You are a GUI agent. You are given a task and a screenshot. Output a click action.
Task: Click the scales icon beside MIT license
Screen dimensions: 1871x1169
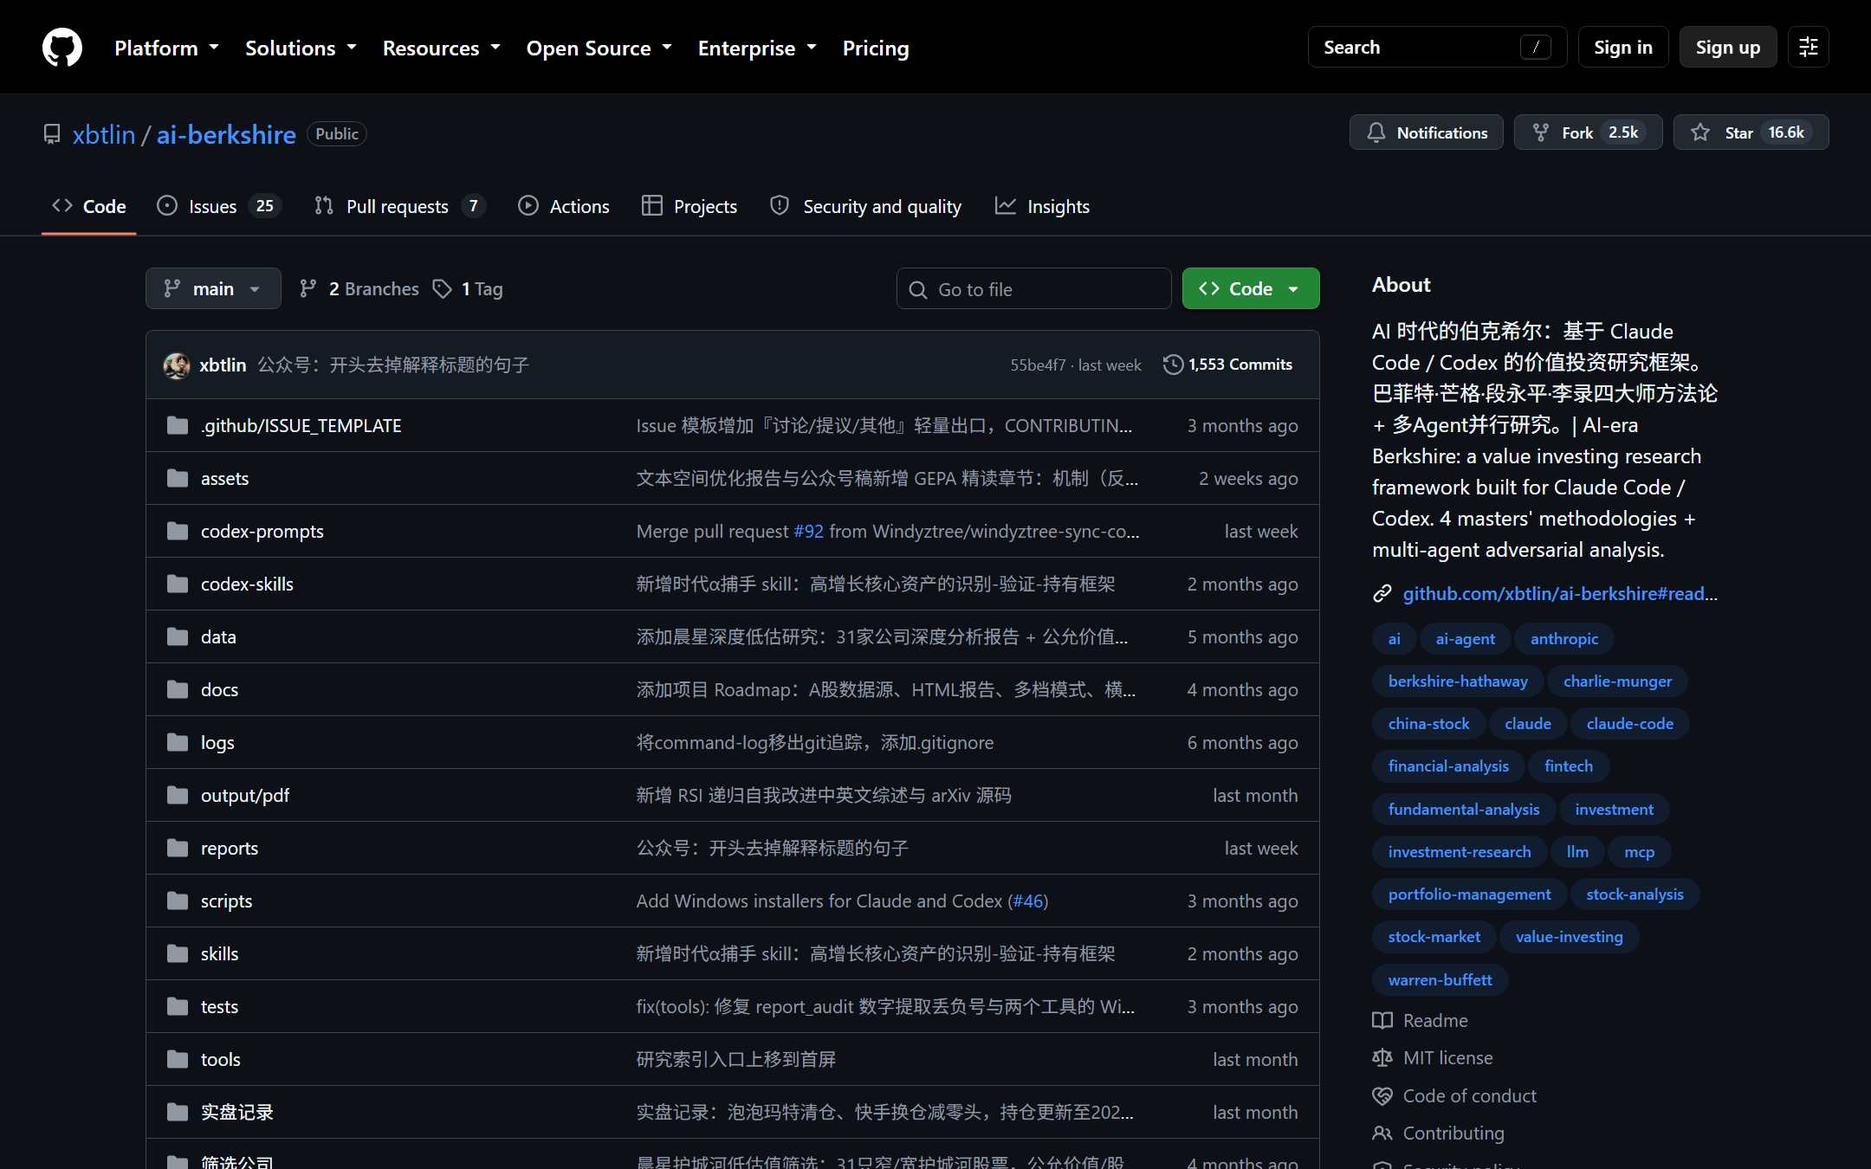tap(1382, 1057)
